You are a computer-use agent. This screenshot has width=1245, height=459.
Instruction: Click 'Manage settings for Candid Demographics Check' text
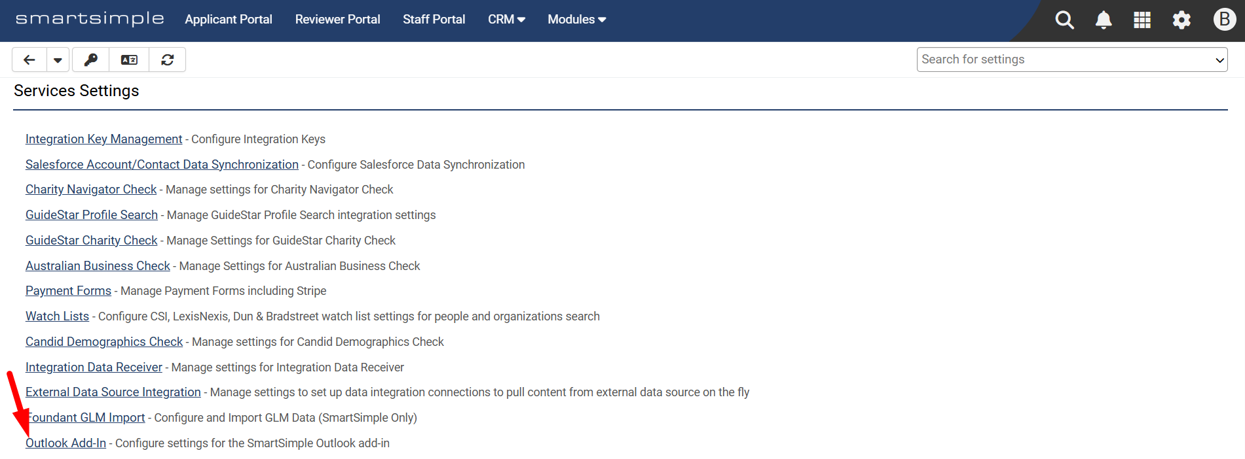pyautogui.click(x=318, y=342)
